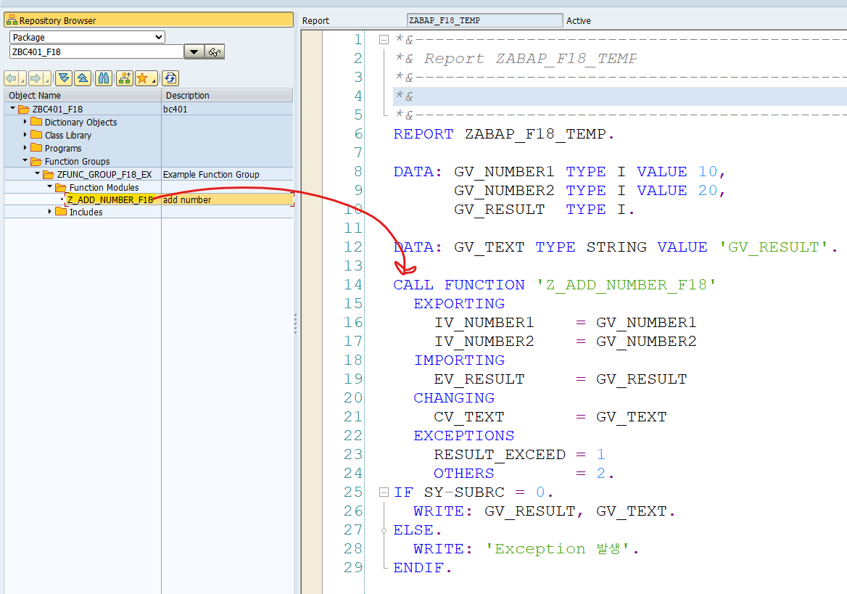Select the Class Library tree item

click(x=68, y=135)
